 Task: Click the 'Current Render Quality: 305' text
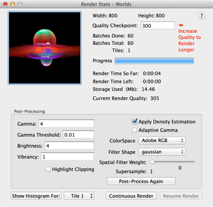coord(126,98)
